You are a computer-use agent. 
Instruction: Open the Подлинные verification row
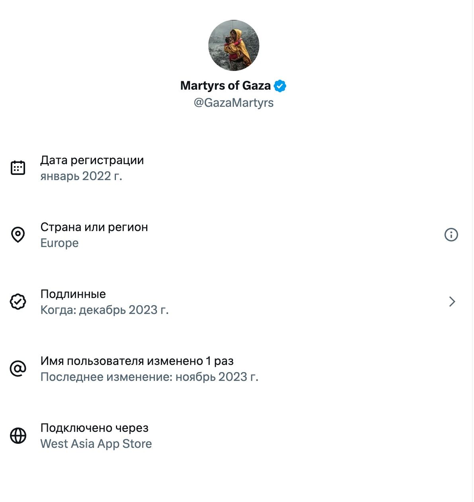pyautogui.click(x=73, y=294)
